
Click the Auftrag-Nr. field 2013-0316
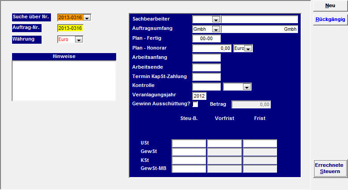coord(70,28)
